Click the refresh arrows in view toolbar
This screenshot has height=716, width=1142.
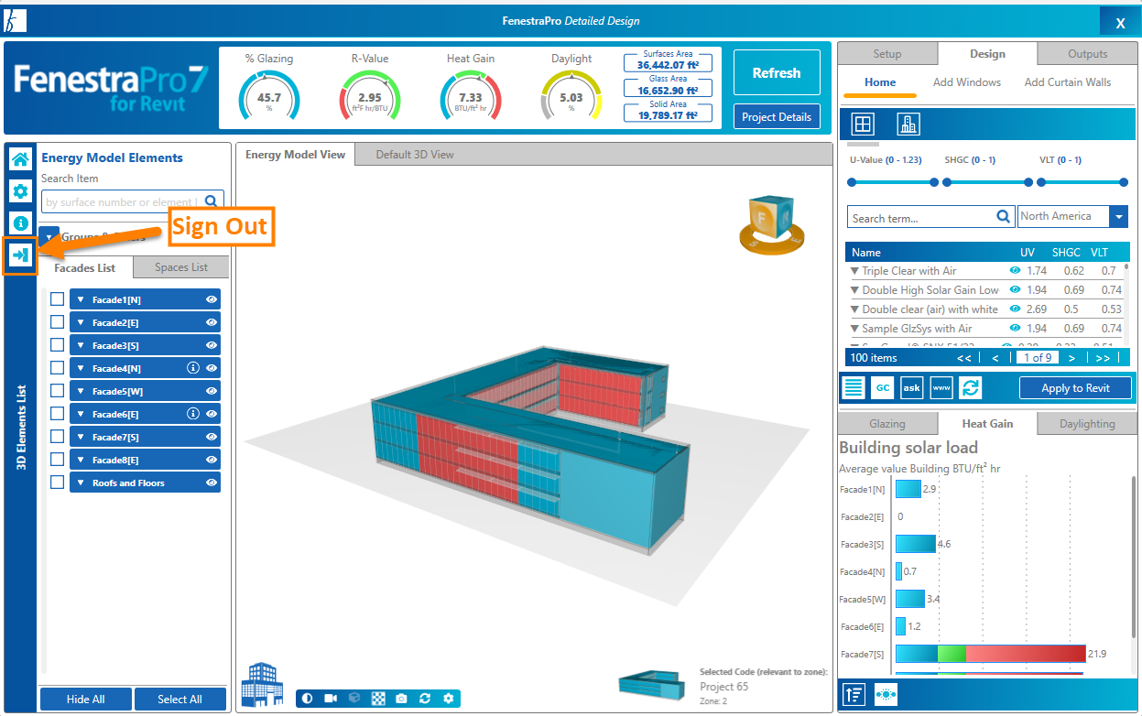425,699
